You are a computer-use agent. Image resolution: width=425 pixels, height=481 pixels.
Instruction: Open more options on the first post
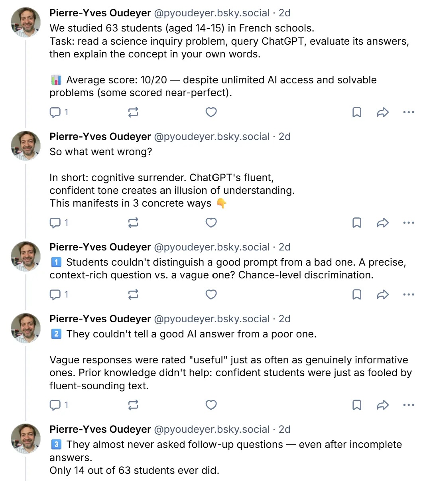point(409,112)
